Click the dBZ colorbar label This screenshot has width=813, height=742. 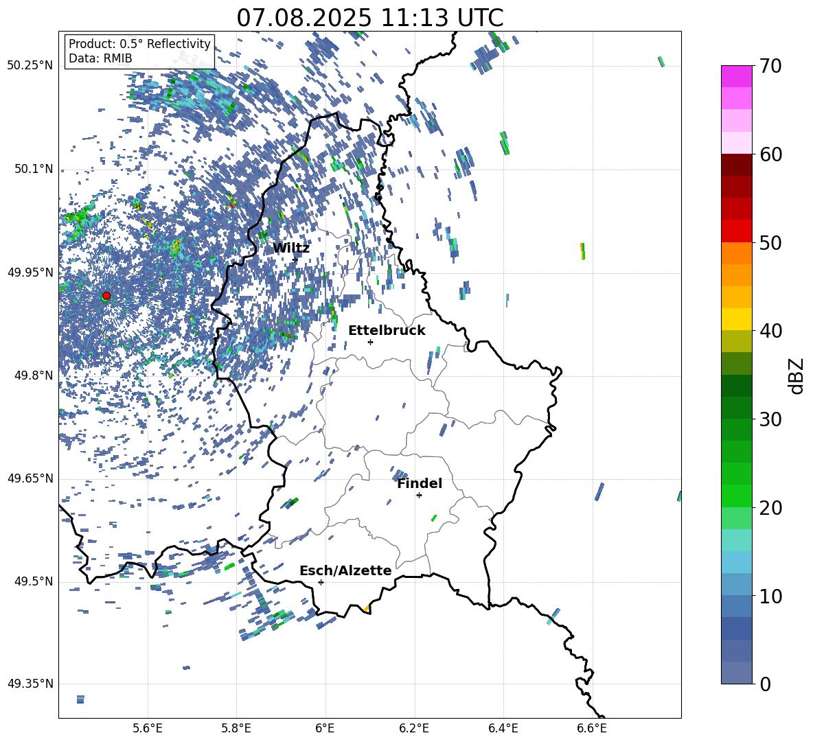(797, 376)
